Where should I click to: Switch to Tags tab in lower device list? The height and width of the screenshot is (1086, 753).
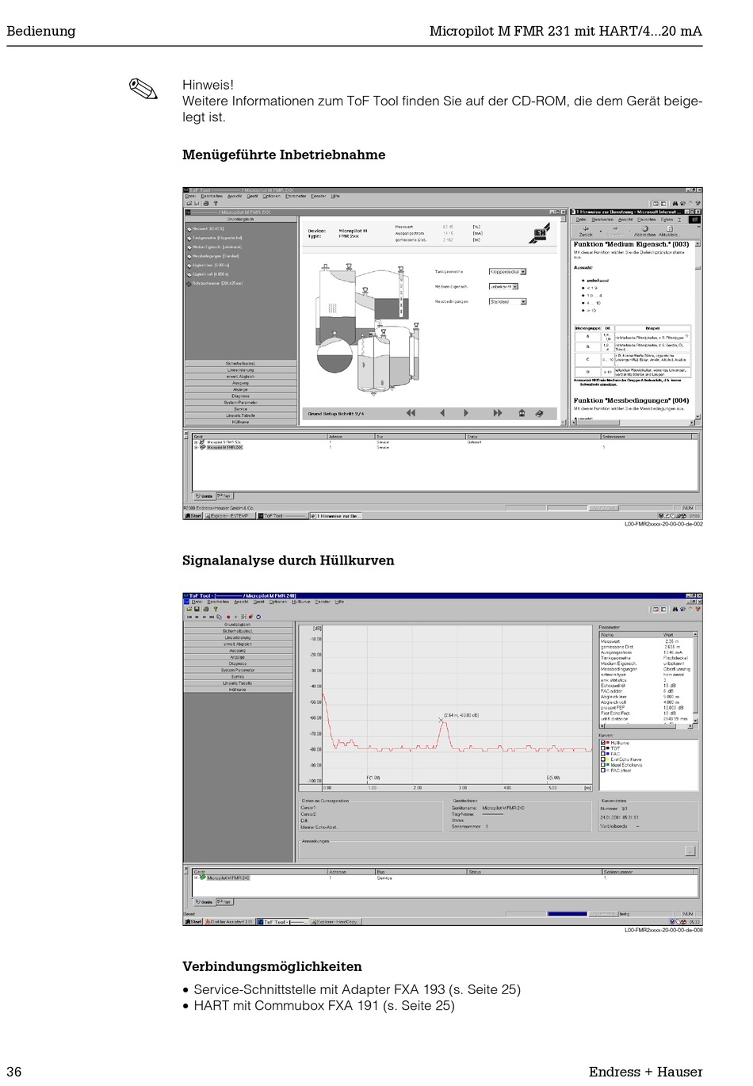pyautogui.click(x=224, y=902)
